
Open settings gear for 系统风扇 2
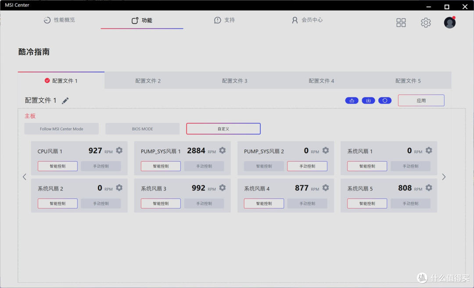coord(119,187)
